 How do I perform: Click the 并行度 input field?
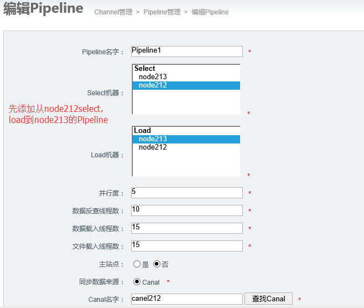pos(187,193)
